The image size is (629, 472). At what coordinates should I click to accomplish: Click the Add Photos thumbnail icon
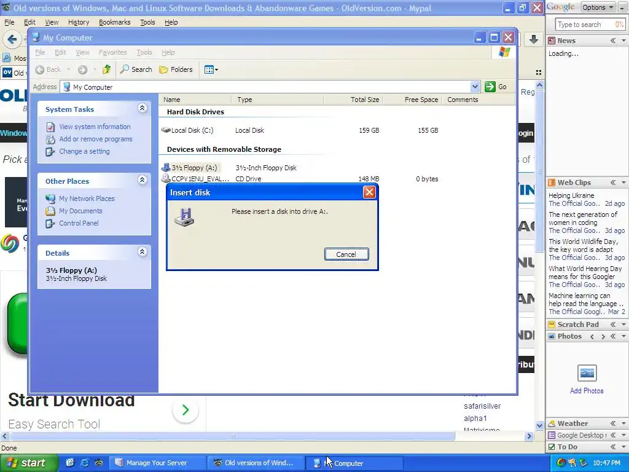point(587,373)
